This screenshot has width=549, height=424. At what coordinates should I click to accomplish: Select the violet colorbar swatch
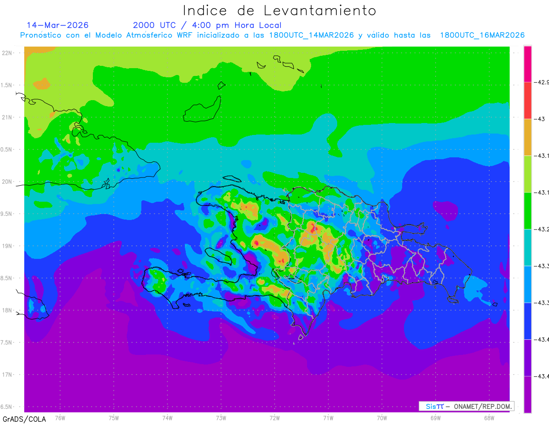[x=527, y=358]
